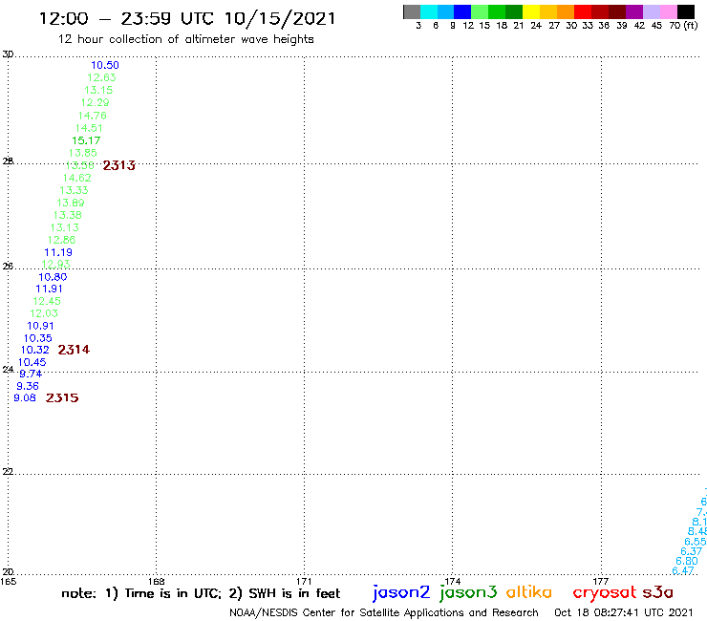Click the longitude axis label 168
Screen dimensions: 707x621
157,581
